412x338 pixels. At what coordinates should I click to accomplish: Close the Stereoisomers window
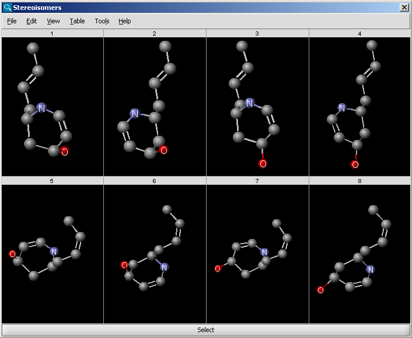[x=404, y=8]
